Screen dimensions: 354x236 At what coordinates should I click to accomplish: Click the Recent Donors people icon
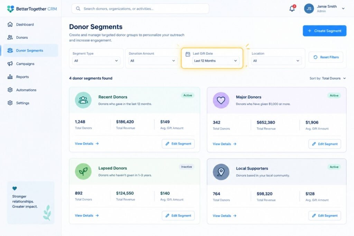pos(83,100)
